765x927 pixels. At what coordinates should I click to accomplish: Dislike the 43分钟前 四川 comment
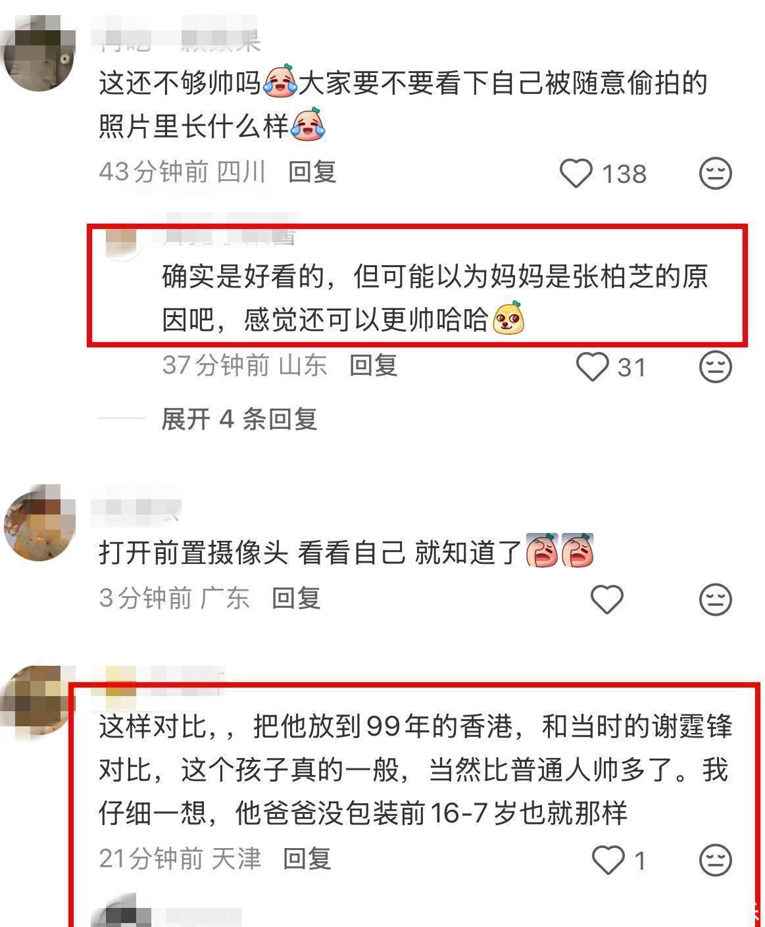tap(715, 174)
